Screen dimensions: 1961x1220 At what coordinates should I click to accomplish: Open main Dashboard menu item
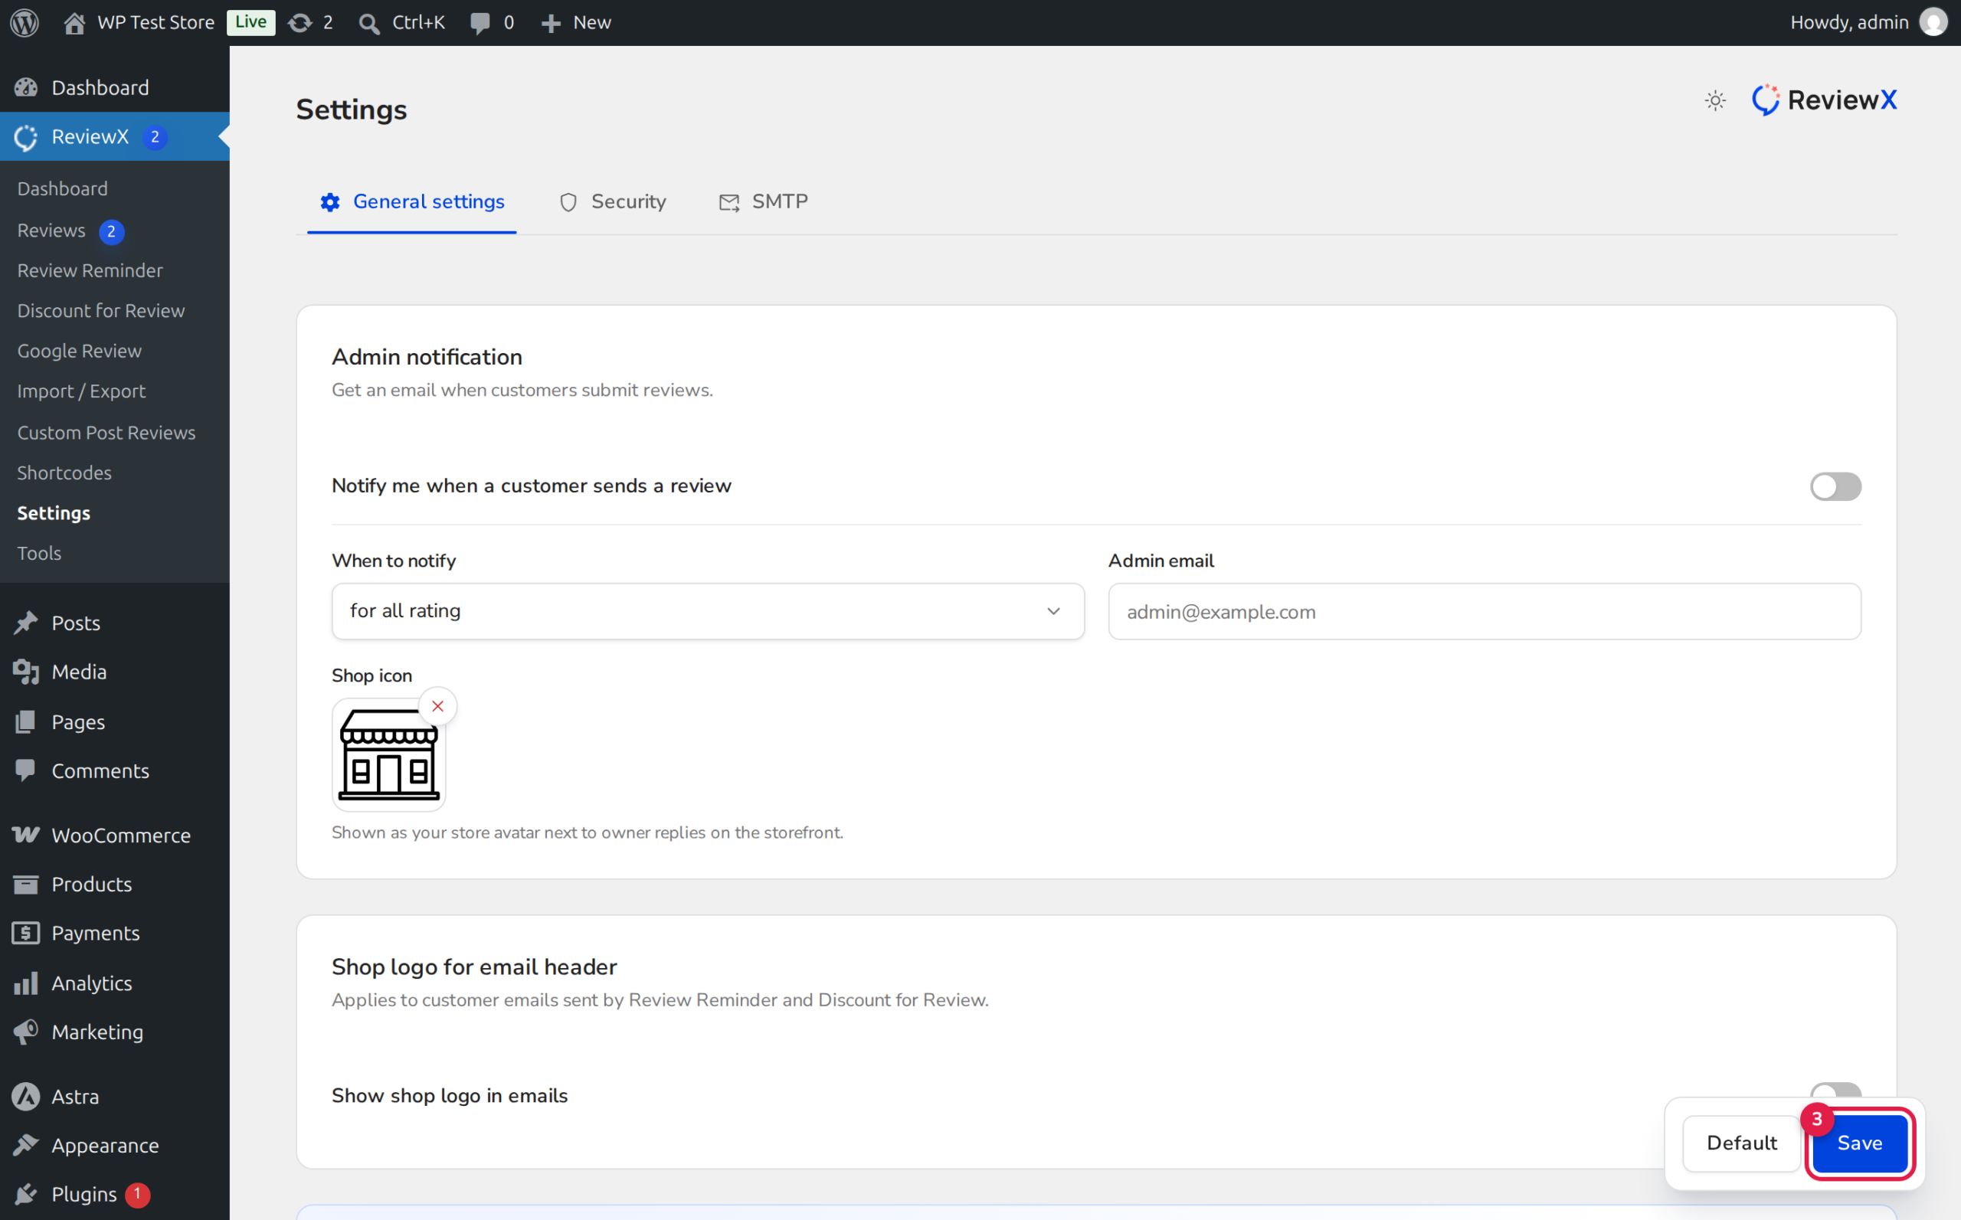click(115, 87)
